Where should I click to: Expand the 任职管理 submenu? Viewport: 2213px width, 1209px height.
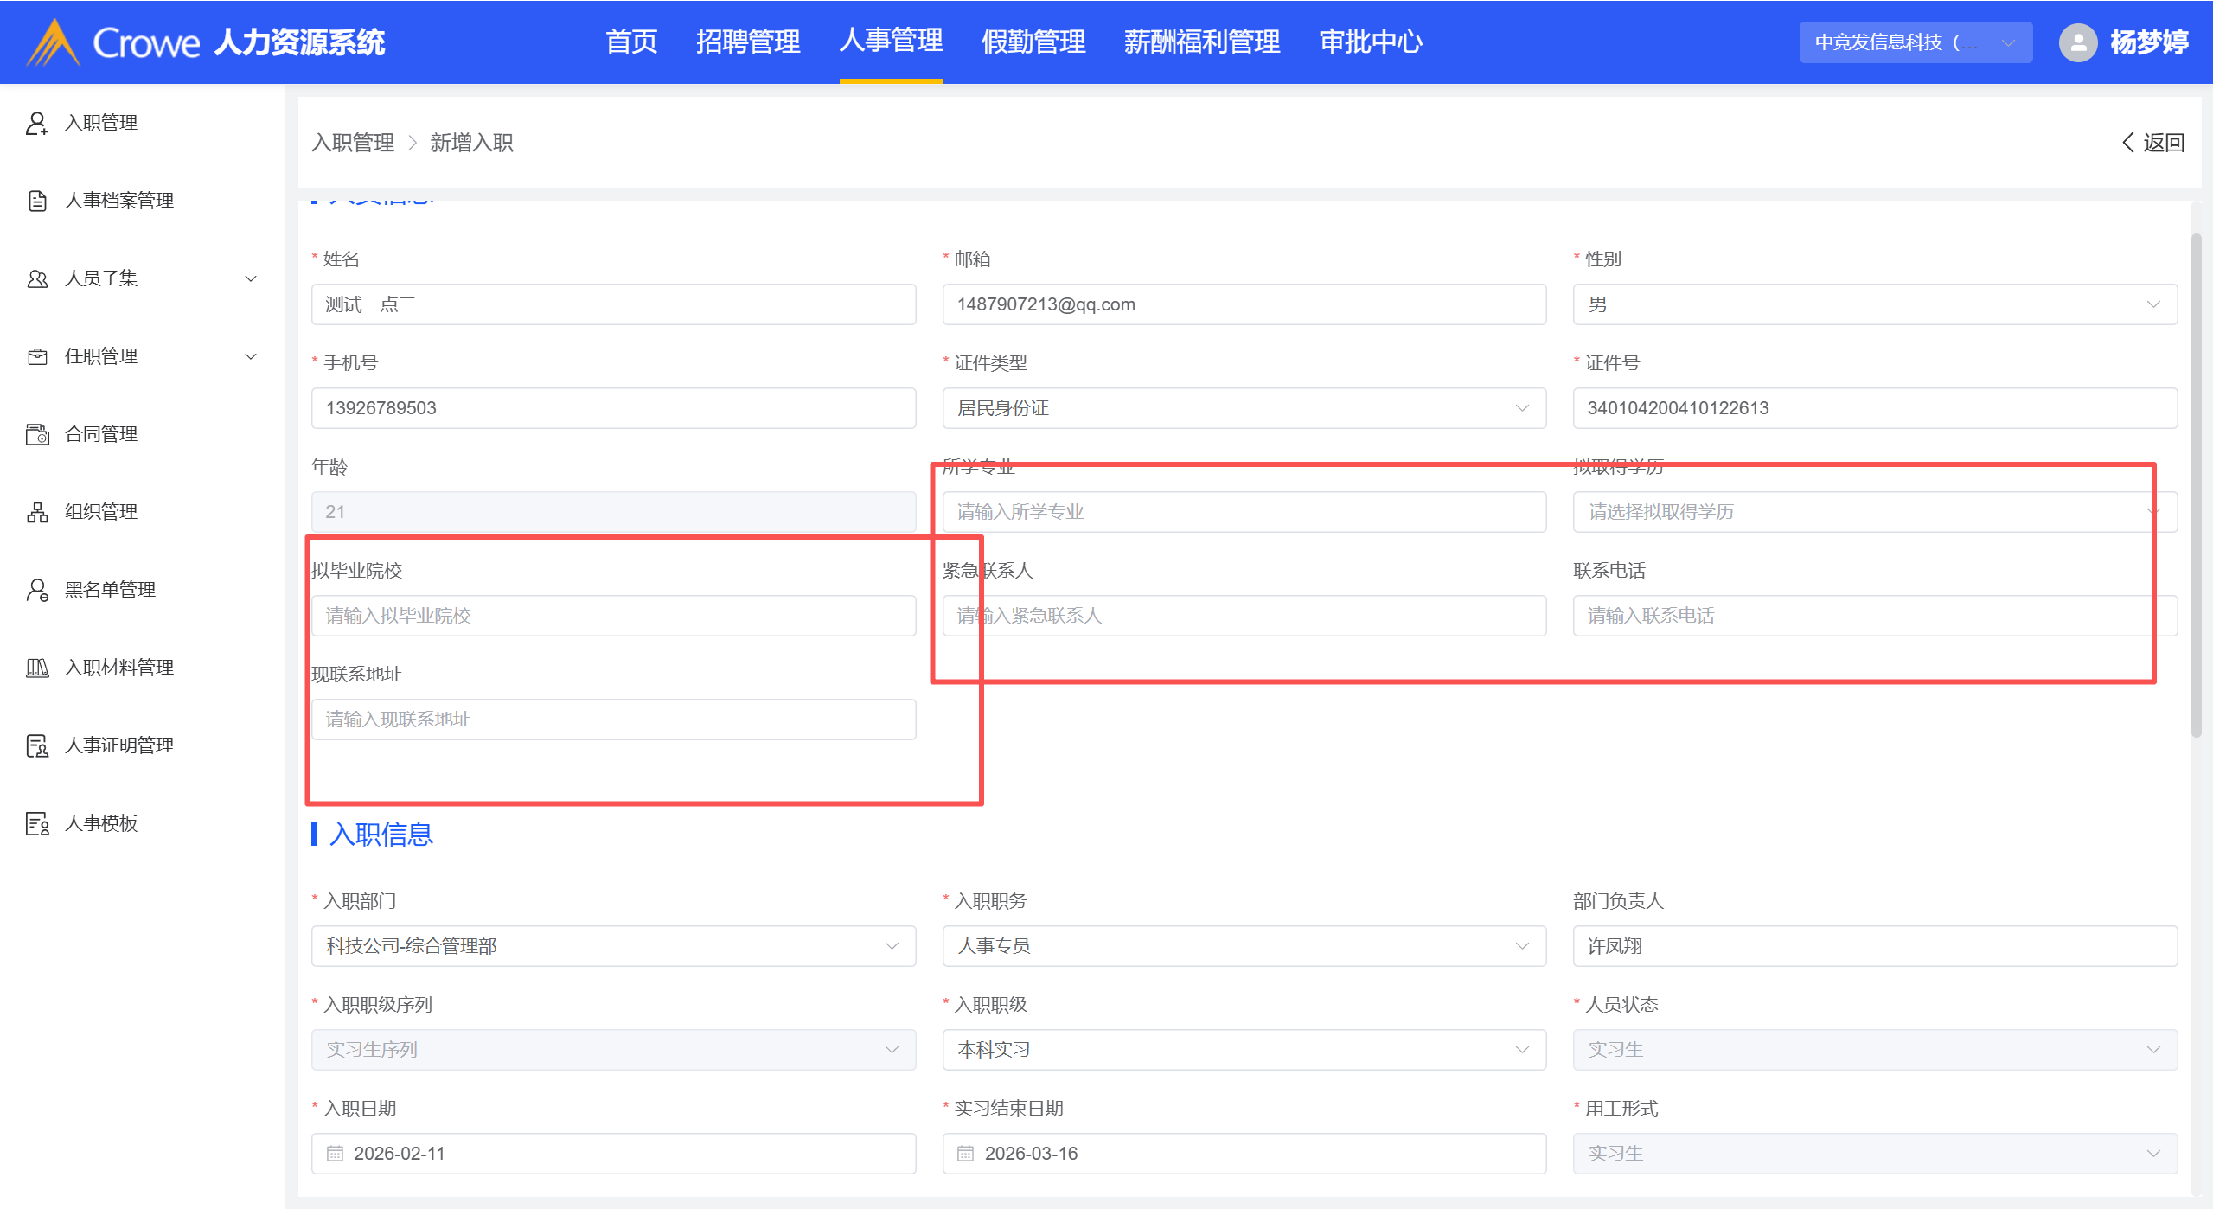250,356
